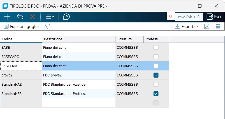This screenshot has height=119, width=225.
Task: Click the Trova search field
Action: pyautogui.click(x=189, y=17)
